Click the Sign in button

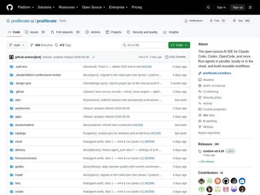pos(221,7)
